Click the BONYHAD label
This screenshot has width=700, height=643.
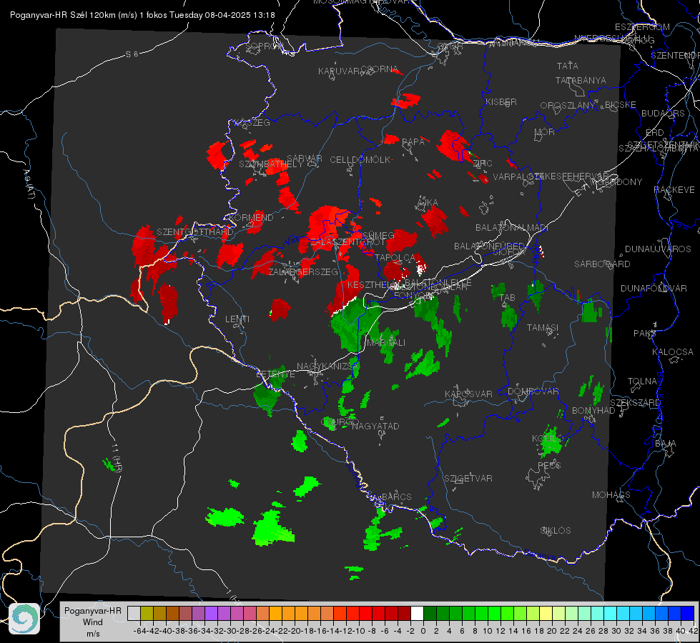pos(593,411)
